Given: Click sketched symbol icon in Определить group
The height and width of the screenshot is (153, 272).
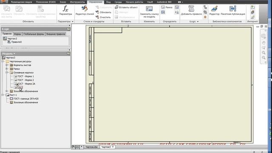Looking at the screenshot, I should [x=177, y=12].
